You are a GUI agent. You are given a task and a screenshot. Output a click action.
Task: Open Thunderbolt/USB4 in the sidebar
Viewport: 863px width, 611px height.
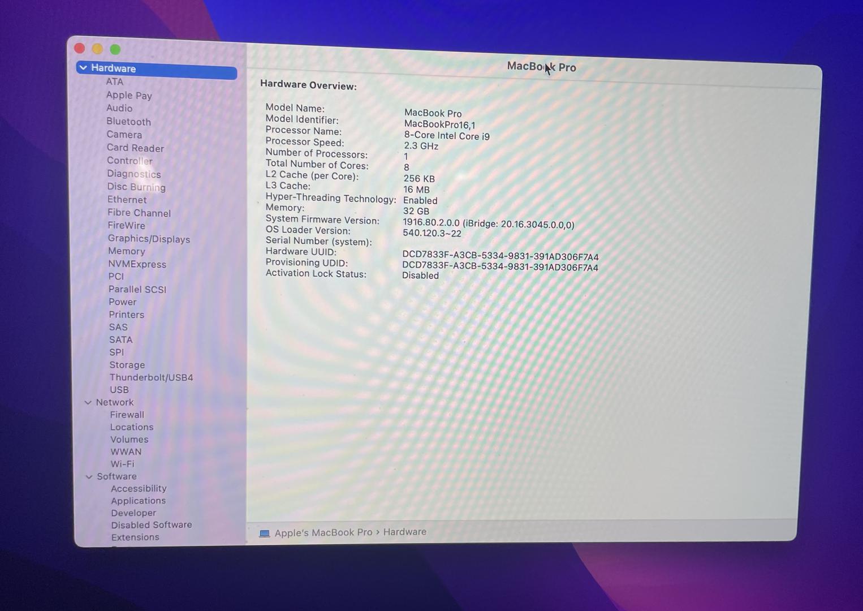(x=151, y=377)
